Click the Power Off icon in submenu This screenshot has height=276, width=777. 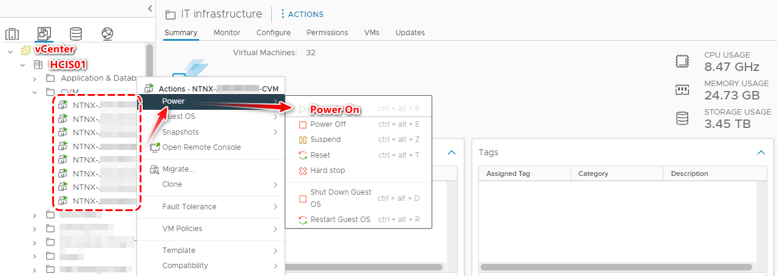[303, 124]
